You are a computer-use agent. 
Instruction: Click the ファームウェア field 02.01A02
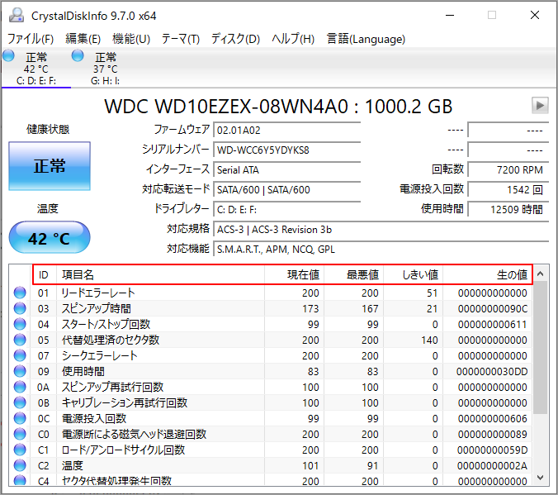286,130
